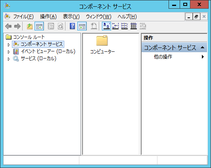Switch to list view icon
The image size is (211, 168).
[x=125, y=26]
